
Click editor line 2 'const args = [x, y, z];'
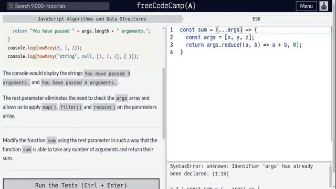220,37
